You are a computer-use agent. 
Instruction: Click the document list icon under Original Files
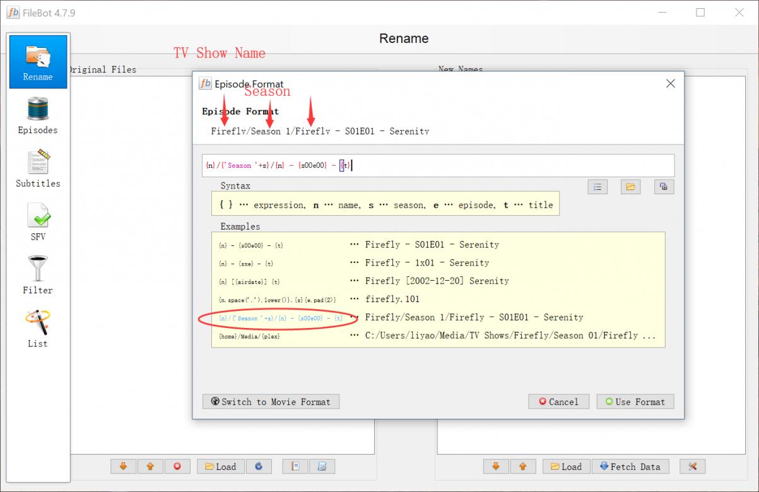[295, 467]
